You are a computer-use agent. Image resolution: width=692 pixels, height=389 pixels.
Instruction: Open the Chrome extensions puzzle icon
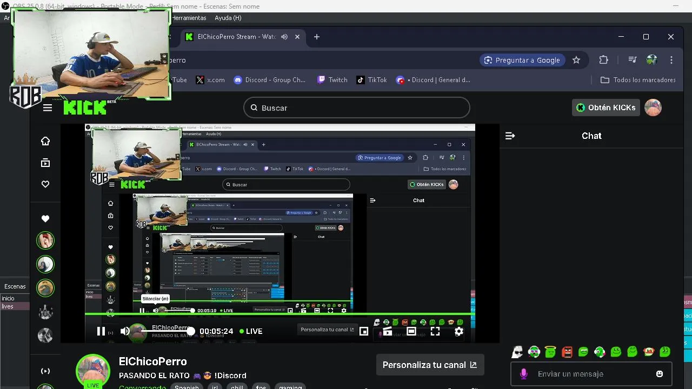pos(604,60)
